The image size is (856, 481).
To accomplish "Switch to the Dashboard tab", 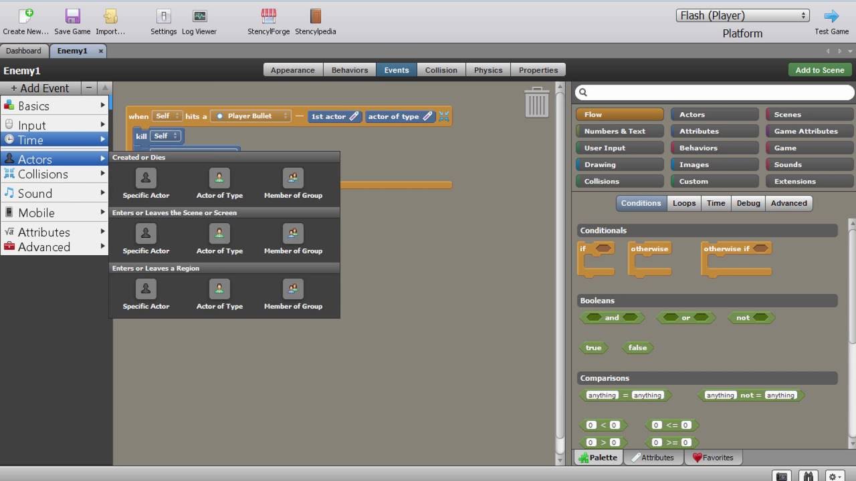I will (x=23, y=51).
